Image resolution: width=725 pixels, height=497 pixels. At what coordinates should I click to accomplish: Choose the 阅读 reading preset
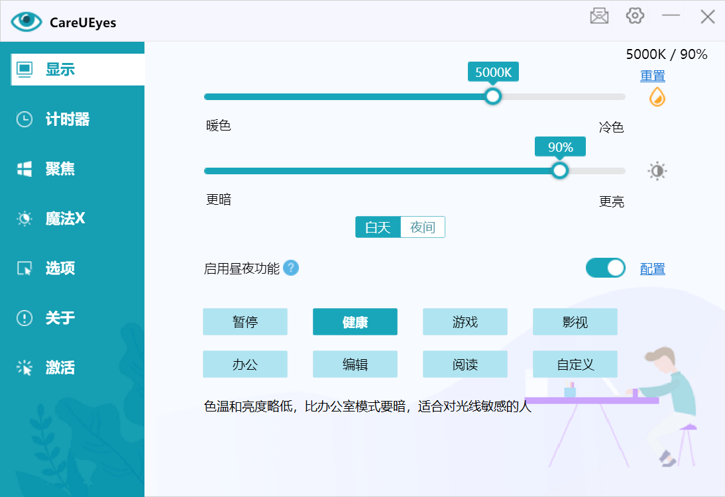[x=465, y=364]
